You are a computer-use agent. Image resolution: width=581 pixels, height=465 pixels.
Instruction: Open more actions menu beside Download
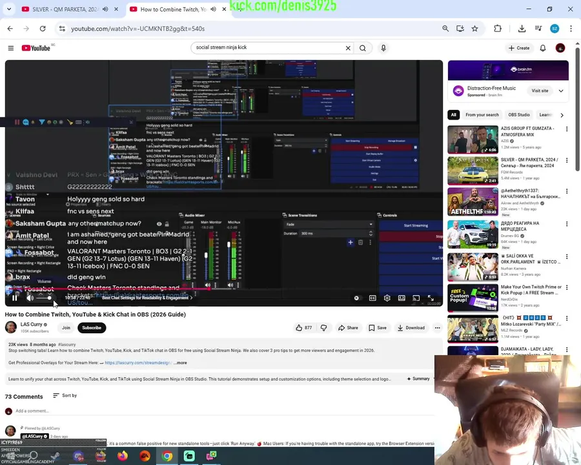click(x=438, y=328)
